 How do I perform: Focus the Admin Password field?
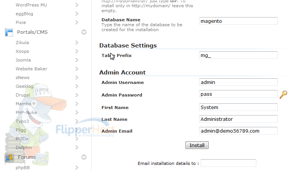click(238, 94)
